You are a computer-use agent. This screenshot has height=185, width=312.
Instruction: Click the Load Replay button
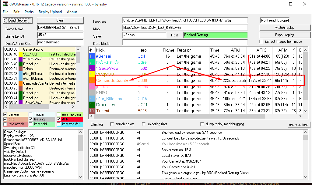(x=18, y=20)
